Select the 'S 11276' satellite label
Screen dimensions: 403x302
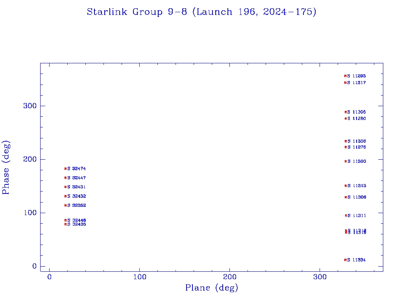(x=357, y=147)
